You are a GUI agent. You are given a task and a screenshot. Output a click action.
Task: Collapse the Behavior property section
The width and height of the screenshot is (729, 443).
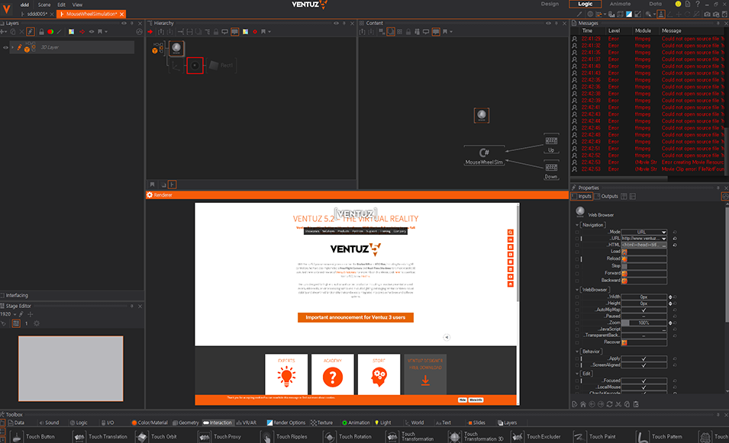pos(577,352)
